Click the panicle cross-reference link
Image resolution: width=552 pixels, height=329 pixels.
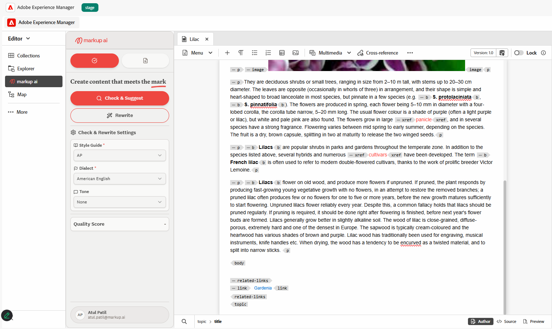pos(424,119)
